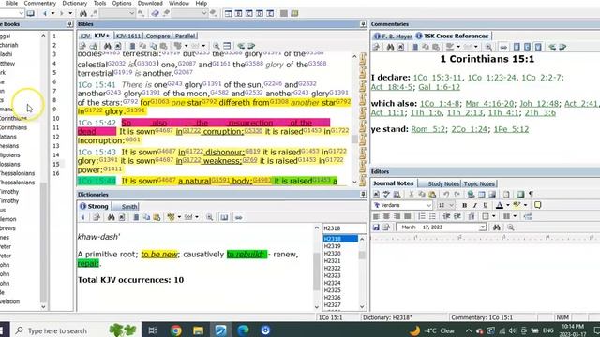The width and height of the screenshot is (600, 337).
Task: Open the Gal 1:6-12 cross reference link
Action: pos(439,87)
